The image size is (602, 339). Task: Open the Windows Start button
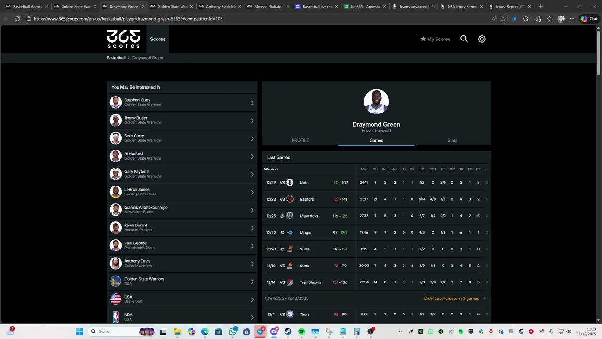click(x=79, y=331)
